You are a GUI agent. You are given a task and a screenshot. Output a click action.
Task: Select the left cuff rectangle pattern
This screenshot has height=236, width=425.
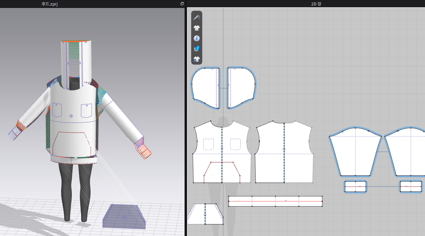[x=355, y=187]
